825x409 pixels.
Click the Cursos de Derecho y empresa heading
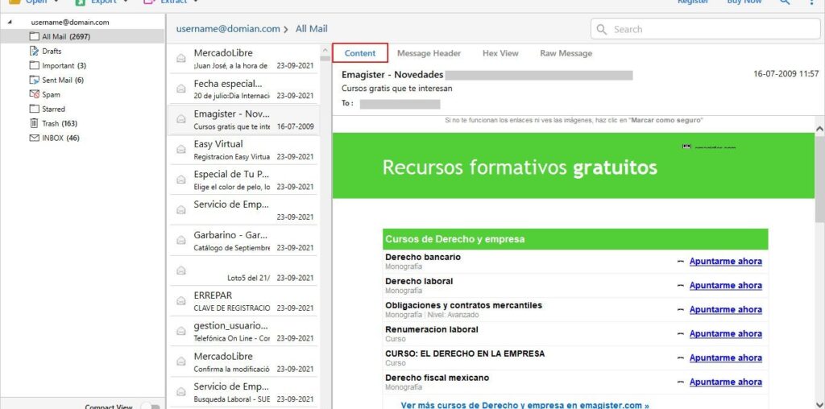(x=454, y=239)
